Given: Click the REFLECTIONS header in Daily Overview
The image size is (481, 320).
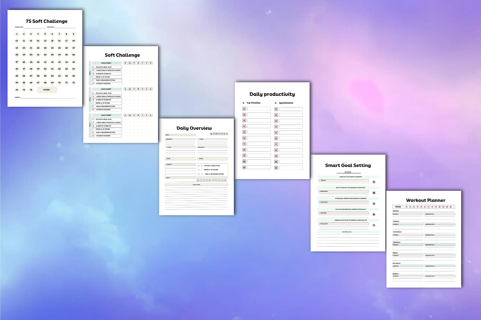Looking at the screenshot, I should (197, 185).
